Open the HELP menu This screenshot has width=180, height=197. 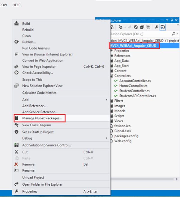[x=16, y=5]
